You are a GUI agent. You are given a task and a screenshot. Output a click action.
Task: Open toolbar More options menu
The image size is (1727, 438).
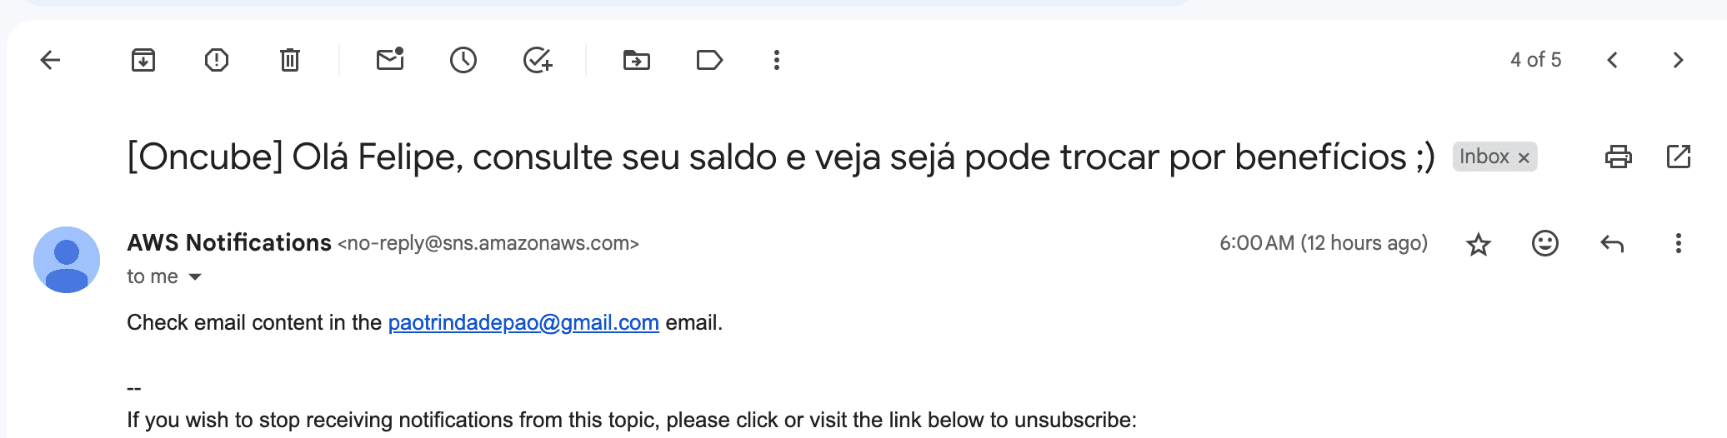point(777,60)
